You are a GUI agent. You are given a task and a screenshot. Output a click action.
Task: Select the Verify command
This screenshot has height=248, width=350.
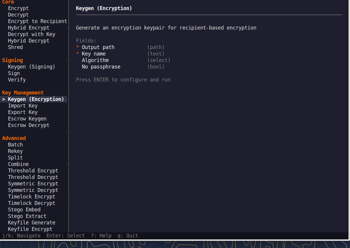17,80
